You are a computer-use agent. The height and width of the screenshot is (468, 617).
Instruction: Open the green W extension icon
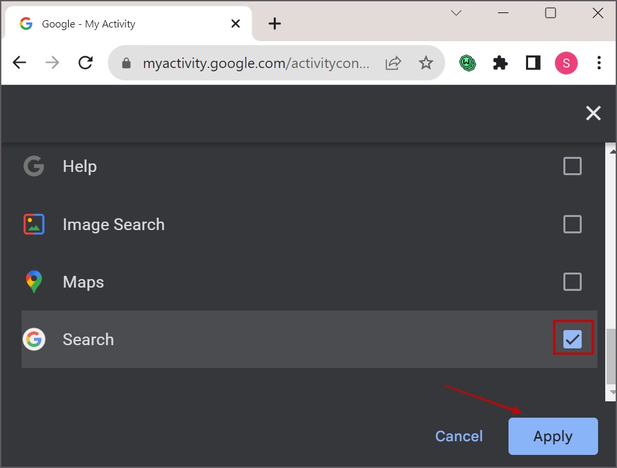coord(467,63)
